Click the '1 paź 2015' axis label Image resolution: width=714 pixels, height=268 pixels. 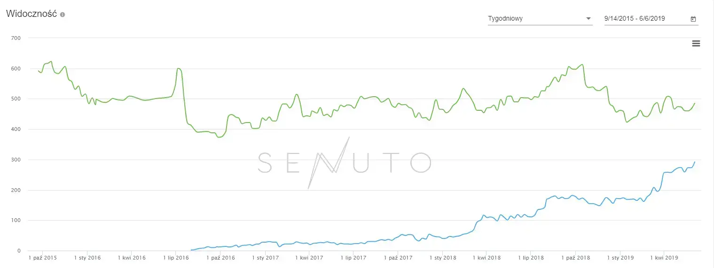tap(43, 258)
